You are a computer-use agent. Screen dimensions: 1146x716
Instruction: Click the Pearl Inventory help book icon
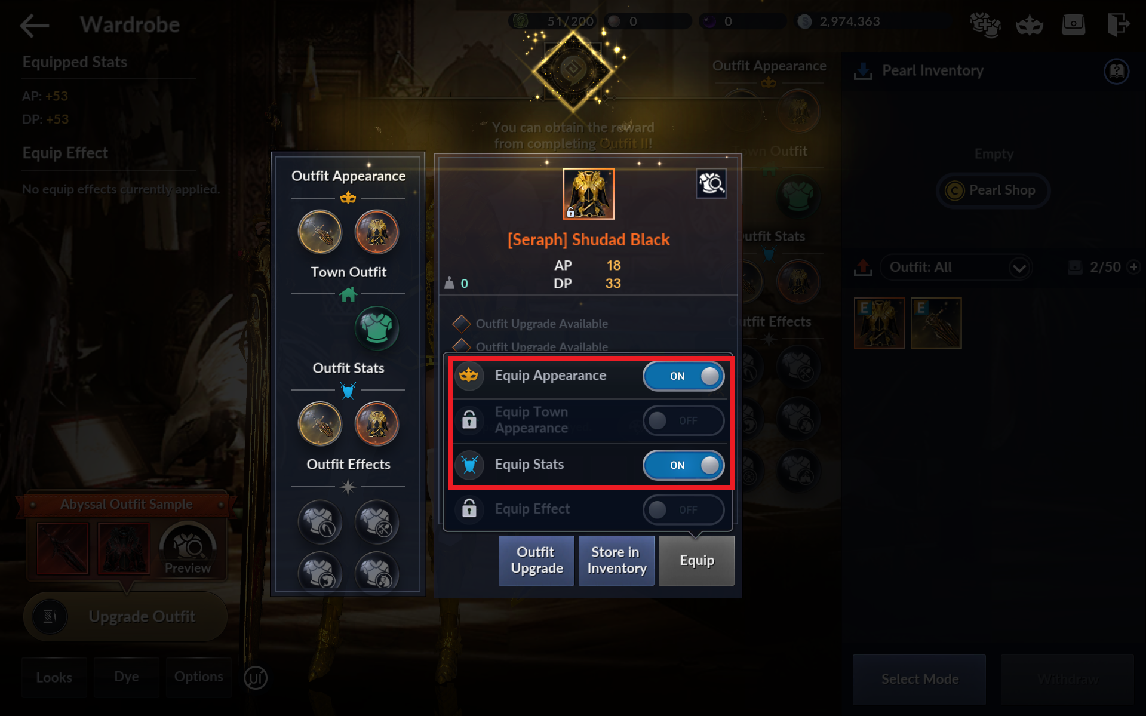click(x=1116, y=72)
